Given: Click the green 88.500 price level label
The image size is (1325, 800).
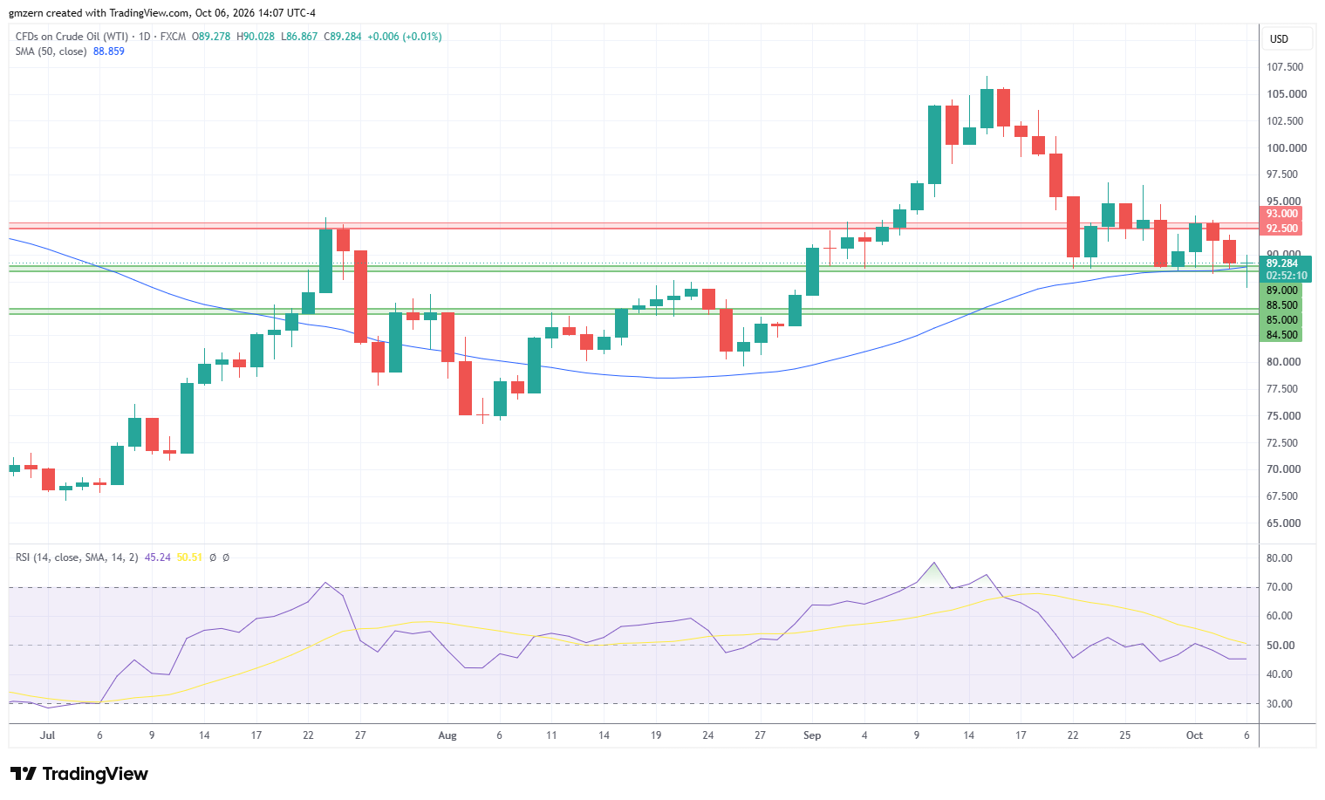Looking at the screenshot, I should coord(1282,305).
